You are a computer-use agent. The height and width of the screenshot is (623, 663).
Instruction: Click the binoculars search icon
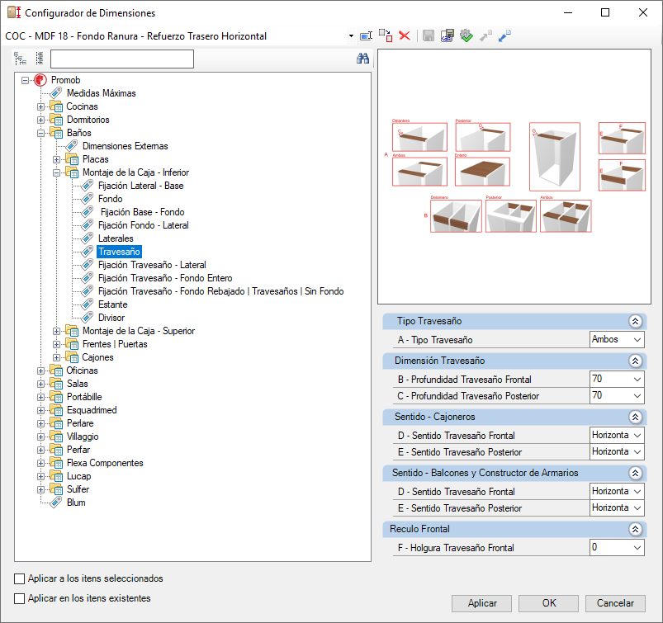362,59
